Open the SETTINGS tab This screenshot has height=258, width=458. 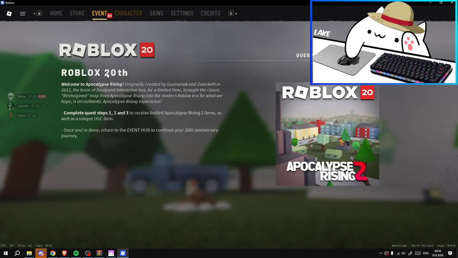(182, 13)
